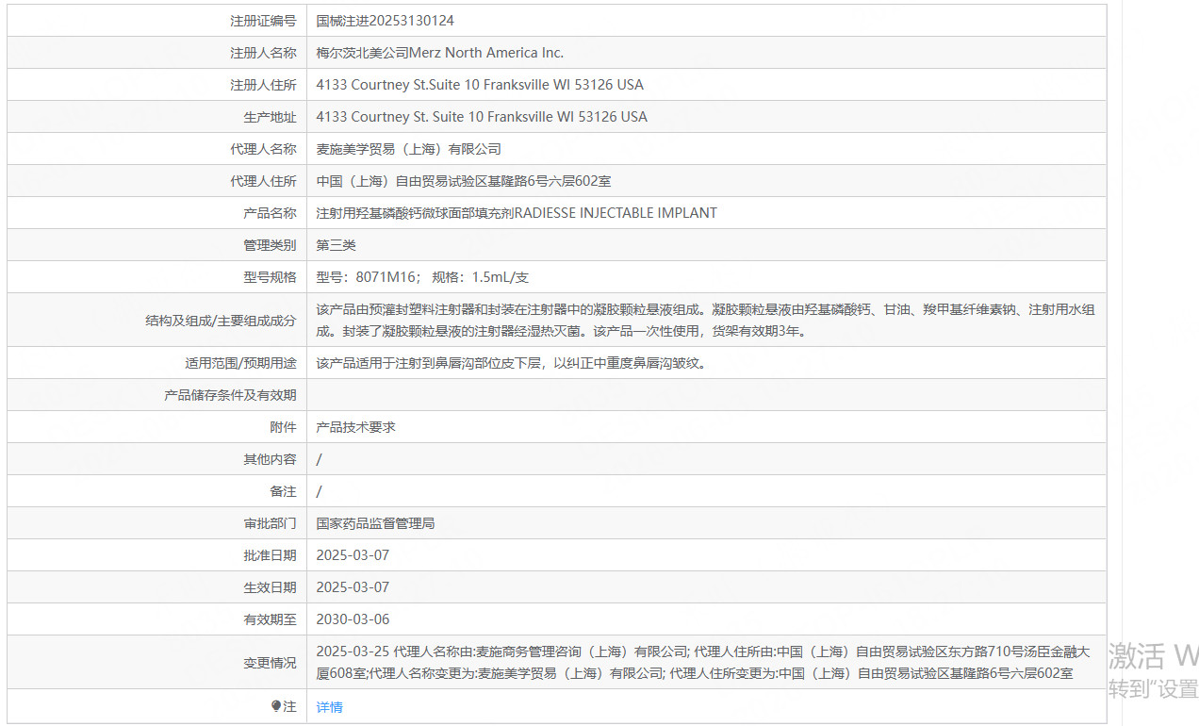Screen dimensions: 1199x726
Task: Click the 结构及组成 description text
Action: [x=705, y=320]
